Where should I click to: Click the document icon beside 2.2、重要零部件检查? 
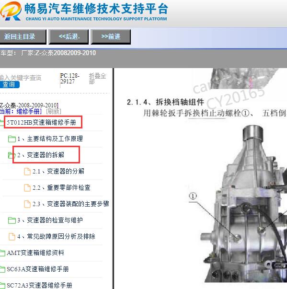(x=27, y=187)
